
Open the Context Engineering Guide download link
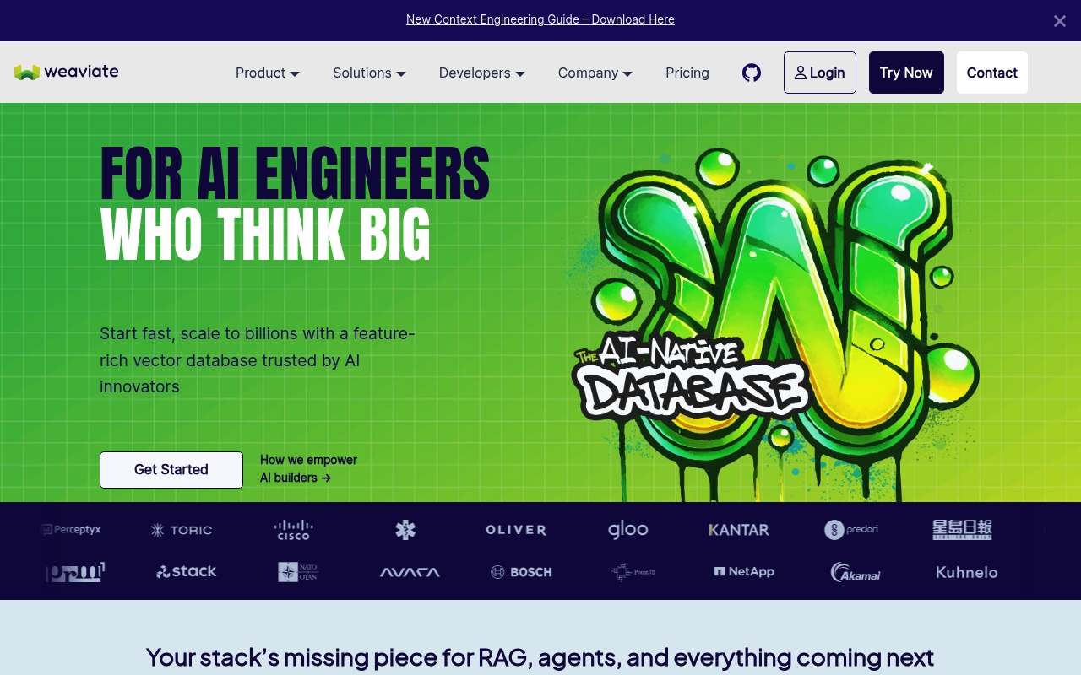pyautogui.click(x=540, y=19)
